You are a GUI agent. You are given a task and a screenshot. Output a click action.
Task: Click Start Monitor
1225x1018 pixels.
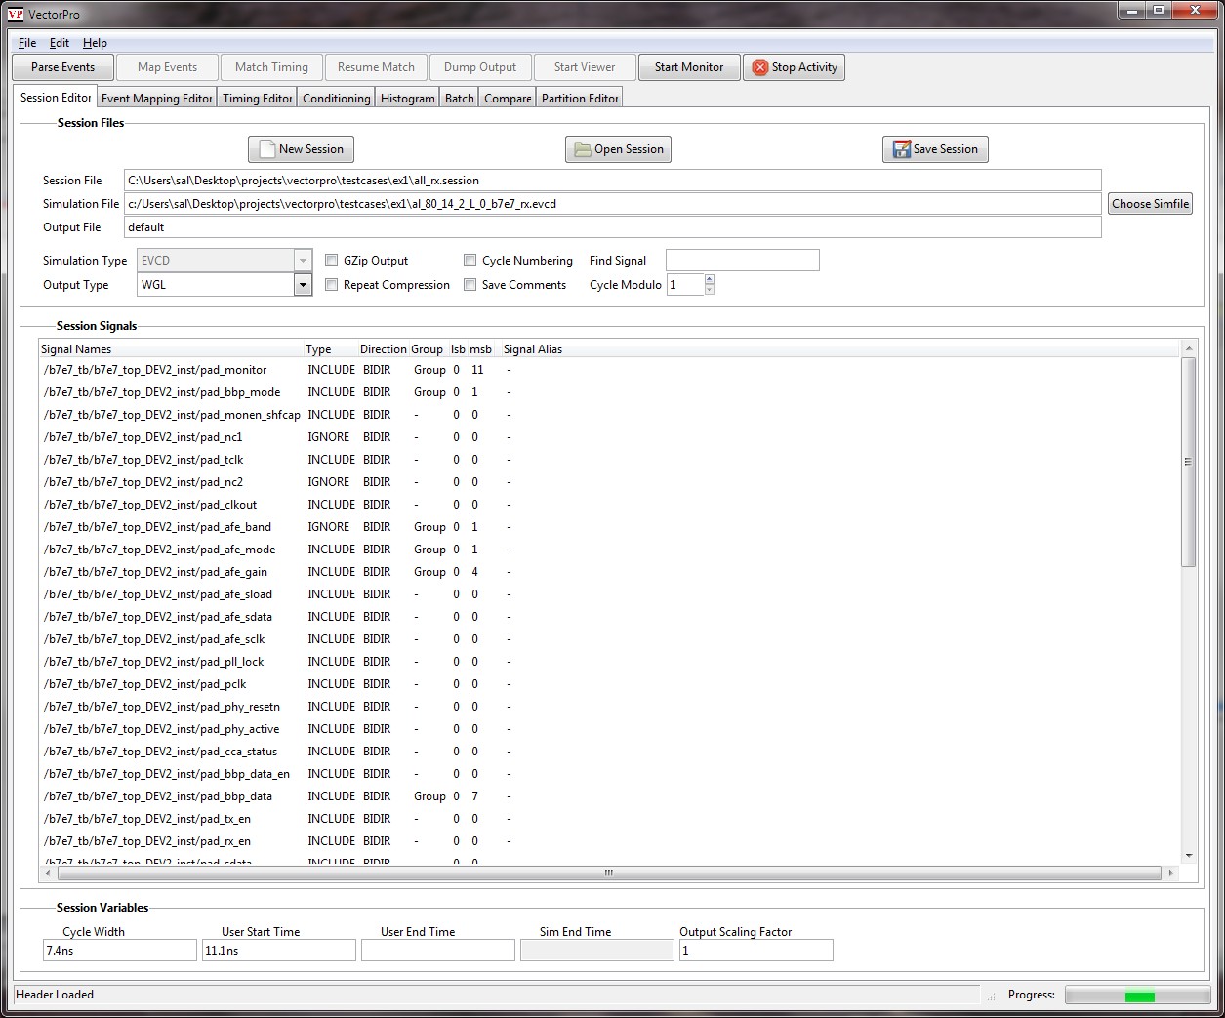688,66
